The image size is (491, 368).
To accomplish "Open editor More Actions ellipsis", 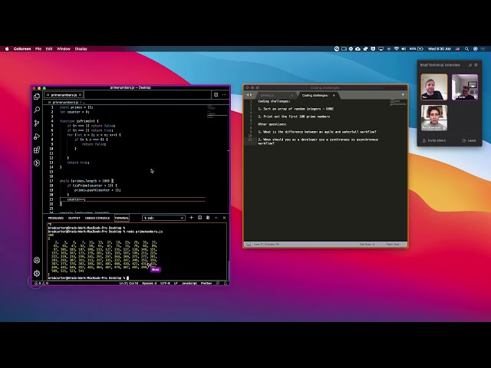I will [x=224, y=94].
